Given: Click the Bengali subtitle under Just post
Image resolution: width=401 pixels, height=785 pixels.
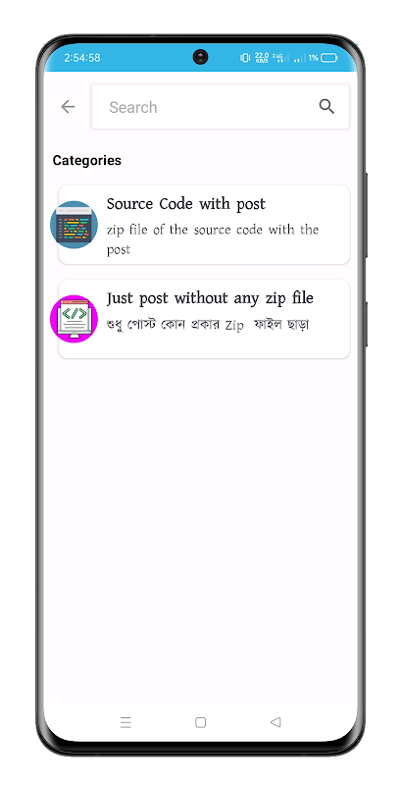Looking at the screenshot, I should tap(208, 325).
